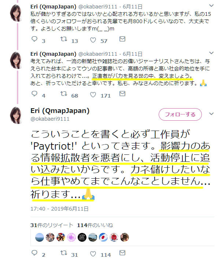Reply to the main tweet with 2 replies
The height and width of the screenshot is (263, 222).
[x=34, y=253]
